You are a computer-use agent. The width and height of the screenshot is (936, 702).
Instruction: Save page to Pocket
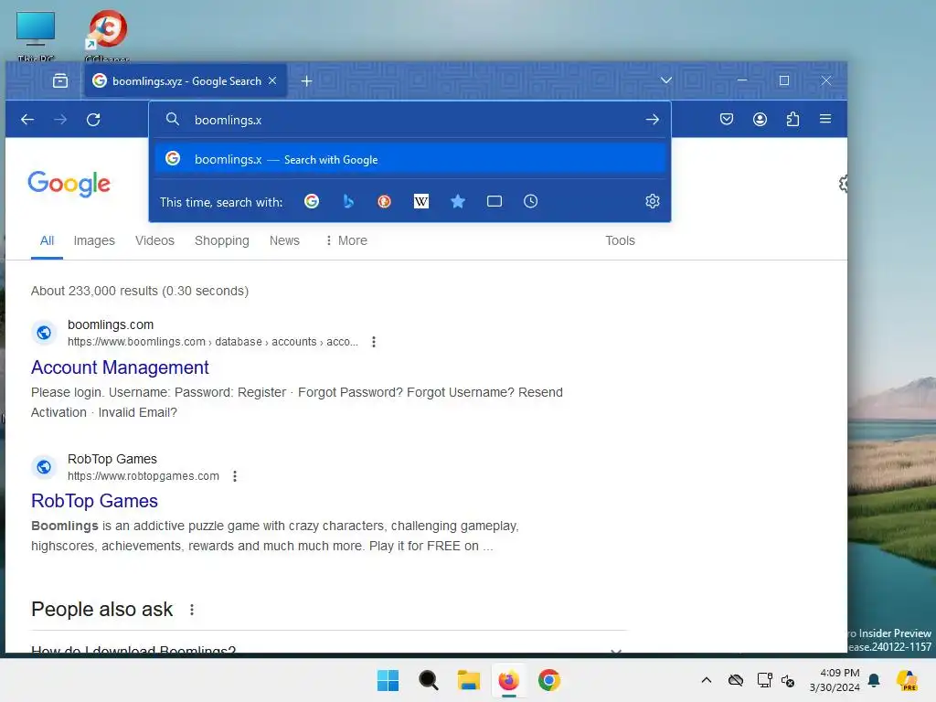727,119
